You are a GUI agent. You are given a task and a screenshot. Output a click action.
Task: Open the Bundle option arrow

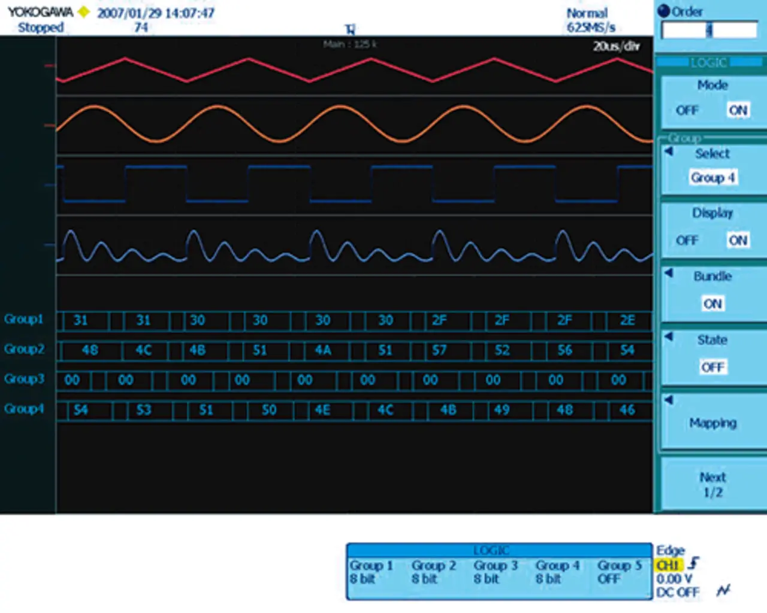[669, 274]
